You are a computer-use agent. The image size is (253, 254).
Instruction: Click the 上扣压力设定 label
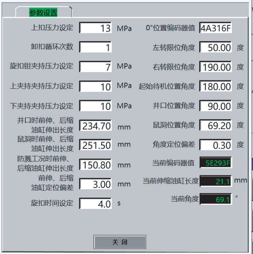52,28
